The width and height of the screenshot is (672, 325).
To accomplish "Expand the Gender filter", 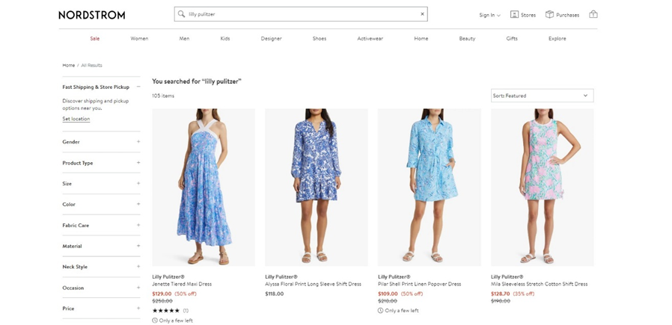I will (x=138, y=142).
